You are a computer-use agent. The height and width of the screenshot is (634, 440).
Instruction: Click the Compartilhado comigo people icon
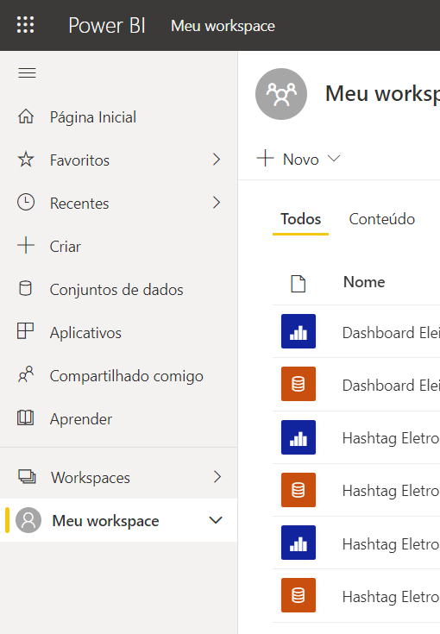click(26, 374)
